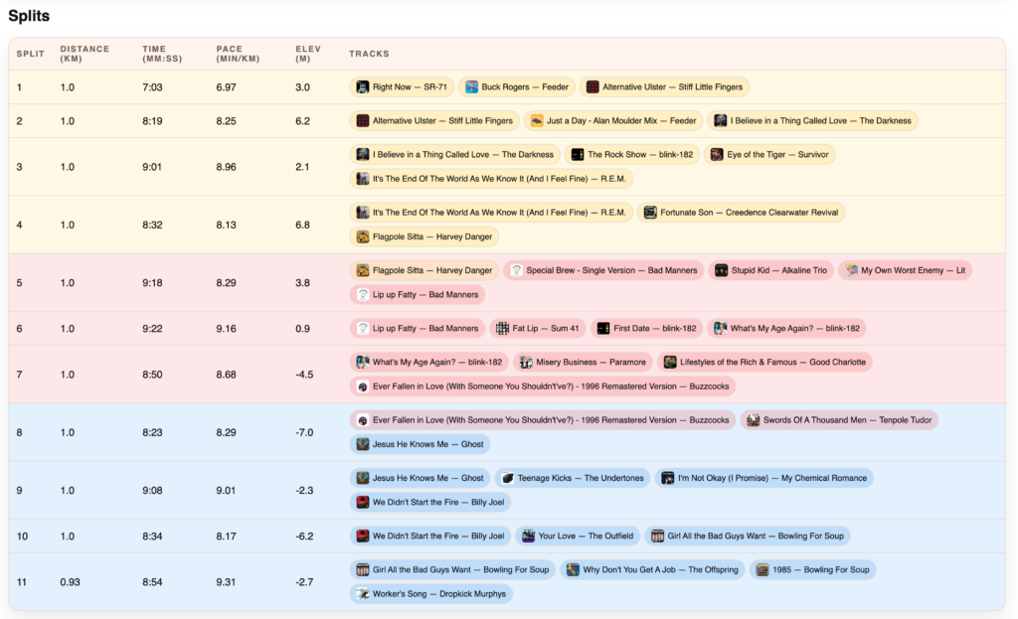Click Lip up Fatty track in split 6
Screen dimensions: 1018x619
click(418, 328)
